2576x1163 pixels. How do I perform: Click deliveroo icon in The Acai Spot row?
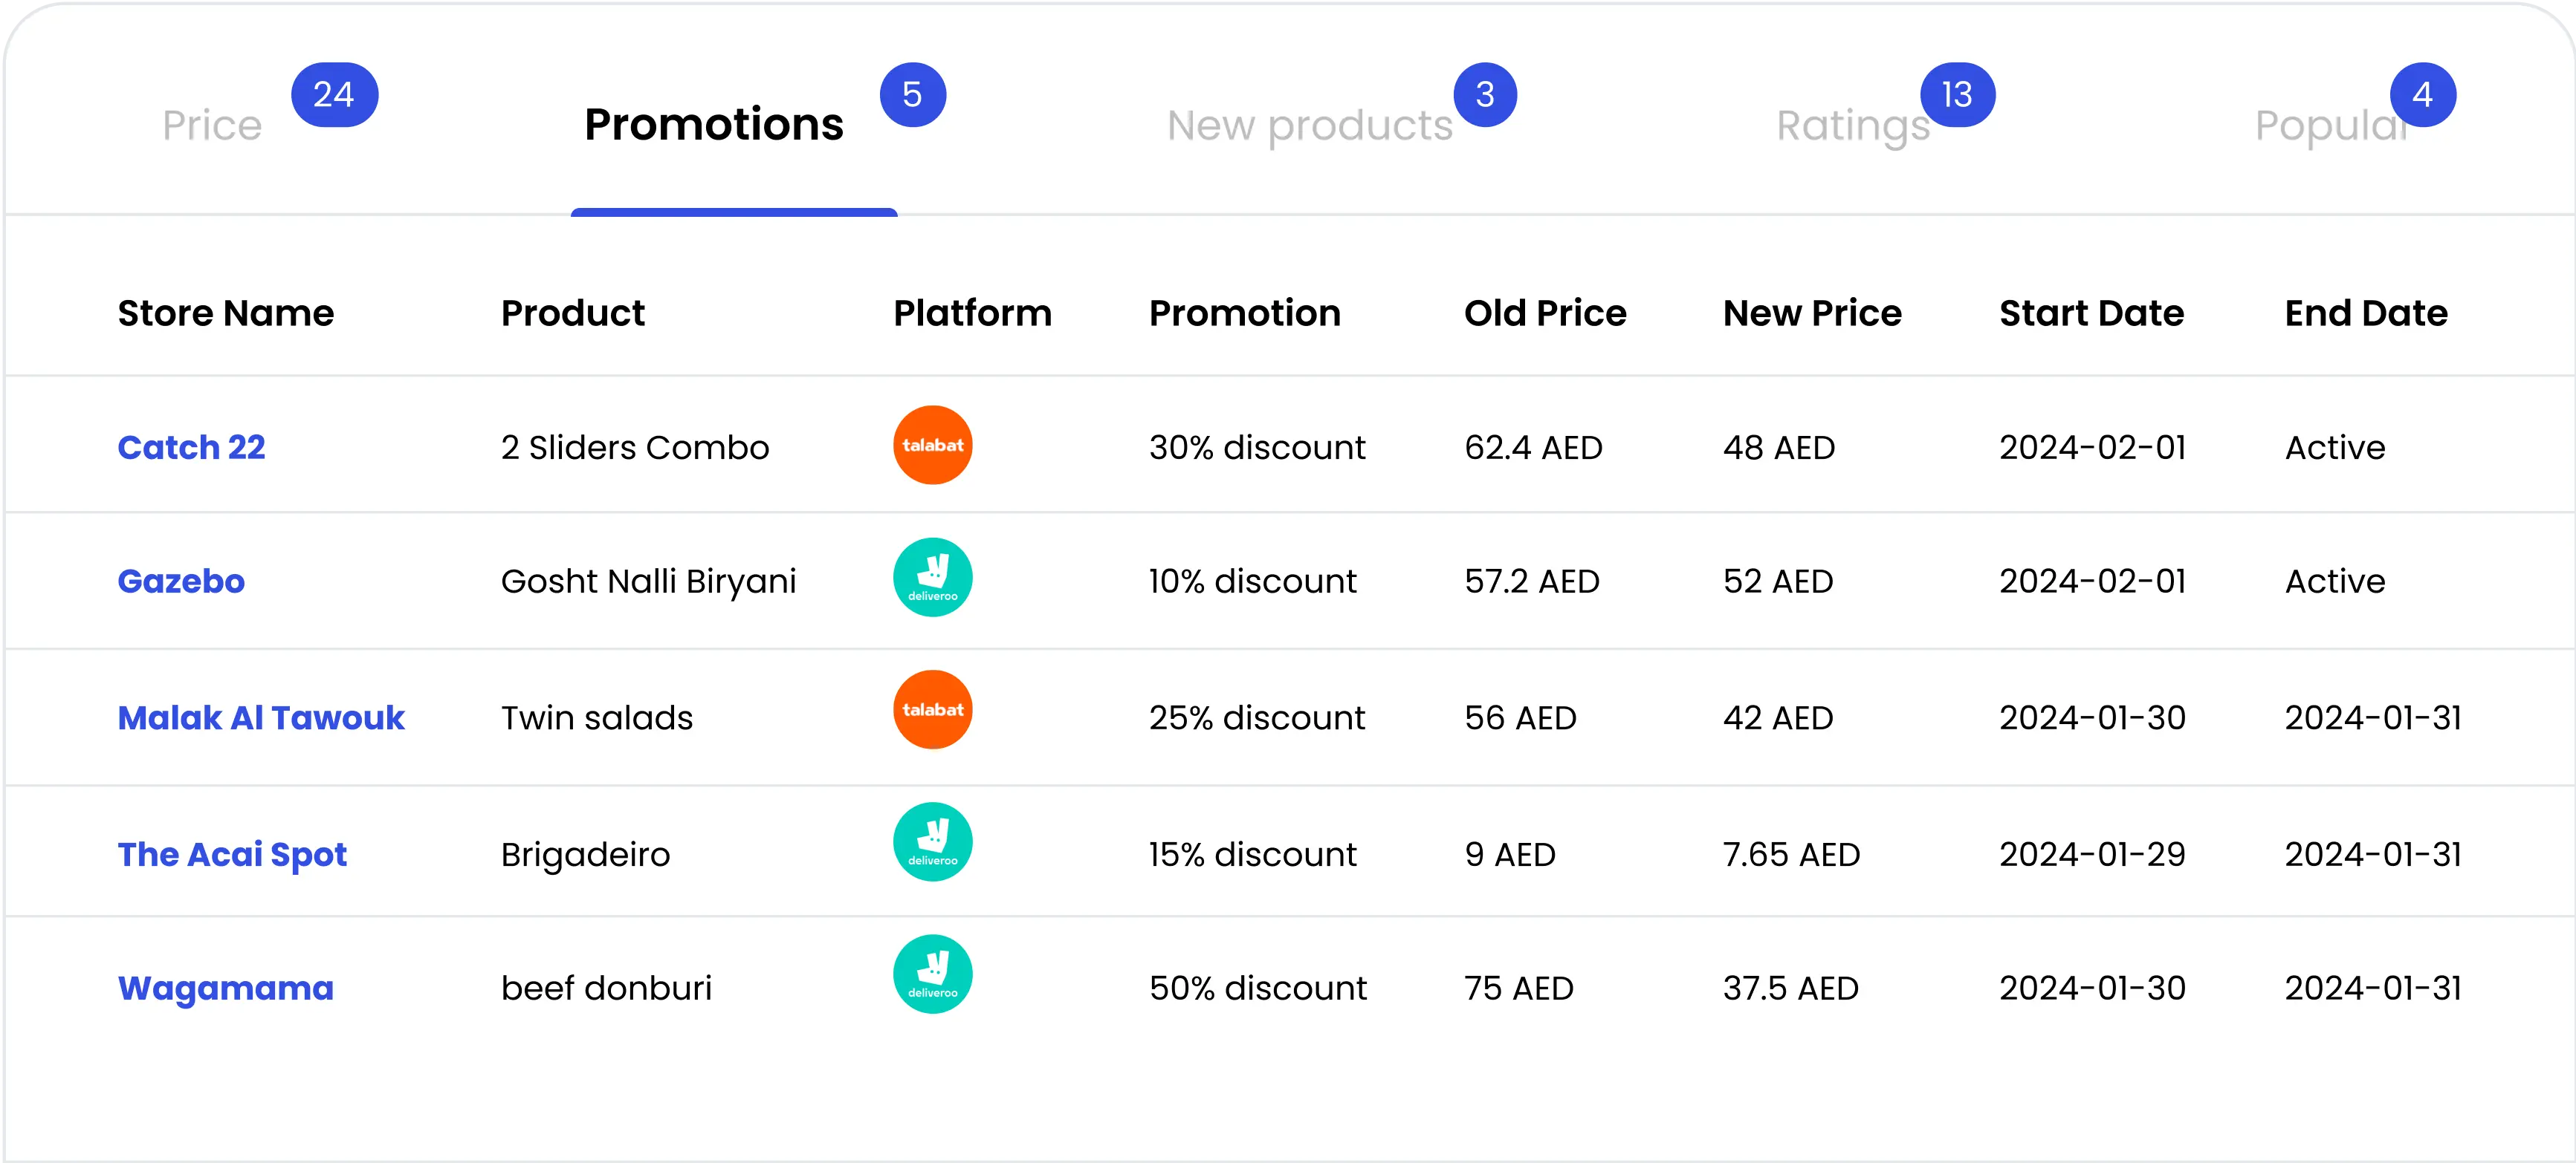tap(932, 842)
